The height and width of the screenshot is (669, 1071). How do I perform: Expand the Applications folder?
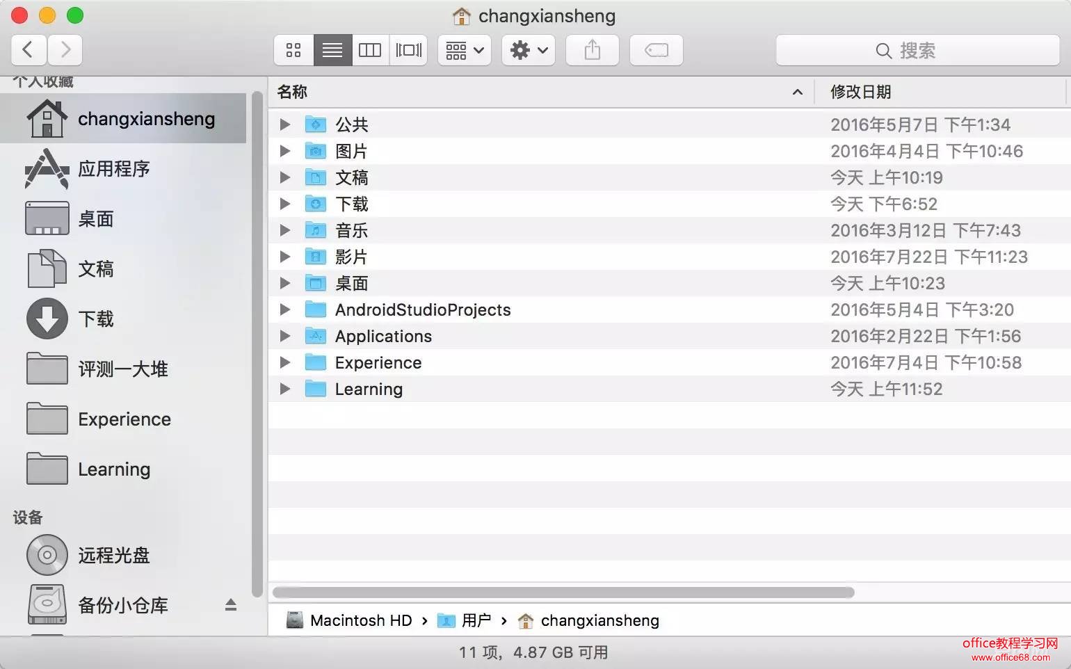click(284, 336)
